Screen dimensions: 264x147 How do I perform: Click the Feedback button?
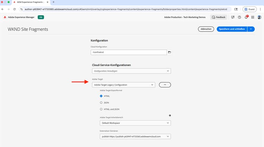(x=219, y=17)
